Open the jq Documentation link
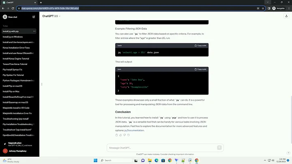The height and width of the screenshot is (164, 292). pos(134,130)
